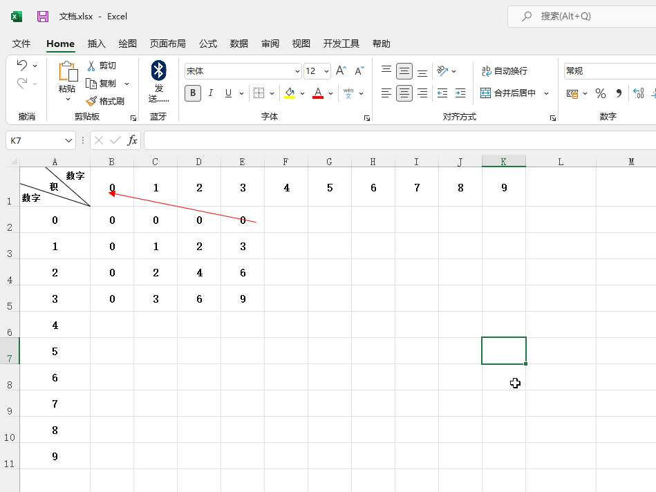Screen dimensions: 656x492
Task: Open clipboard pane dialog launcher
Action: pyautogui.click(x=133, y=118)
